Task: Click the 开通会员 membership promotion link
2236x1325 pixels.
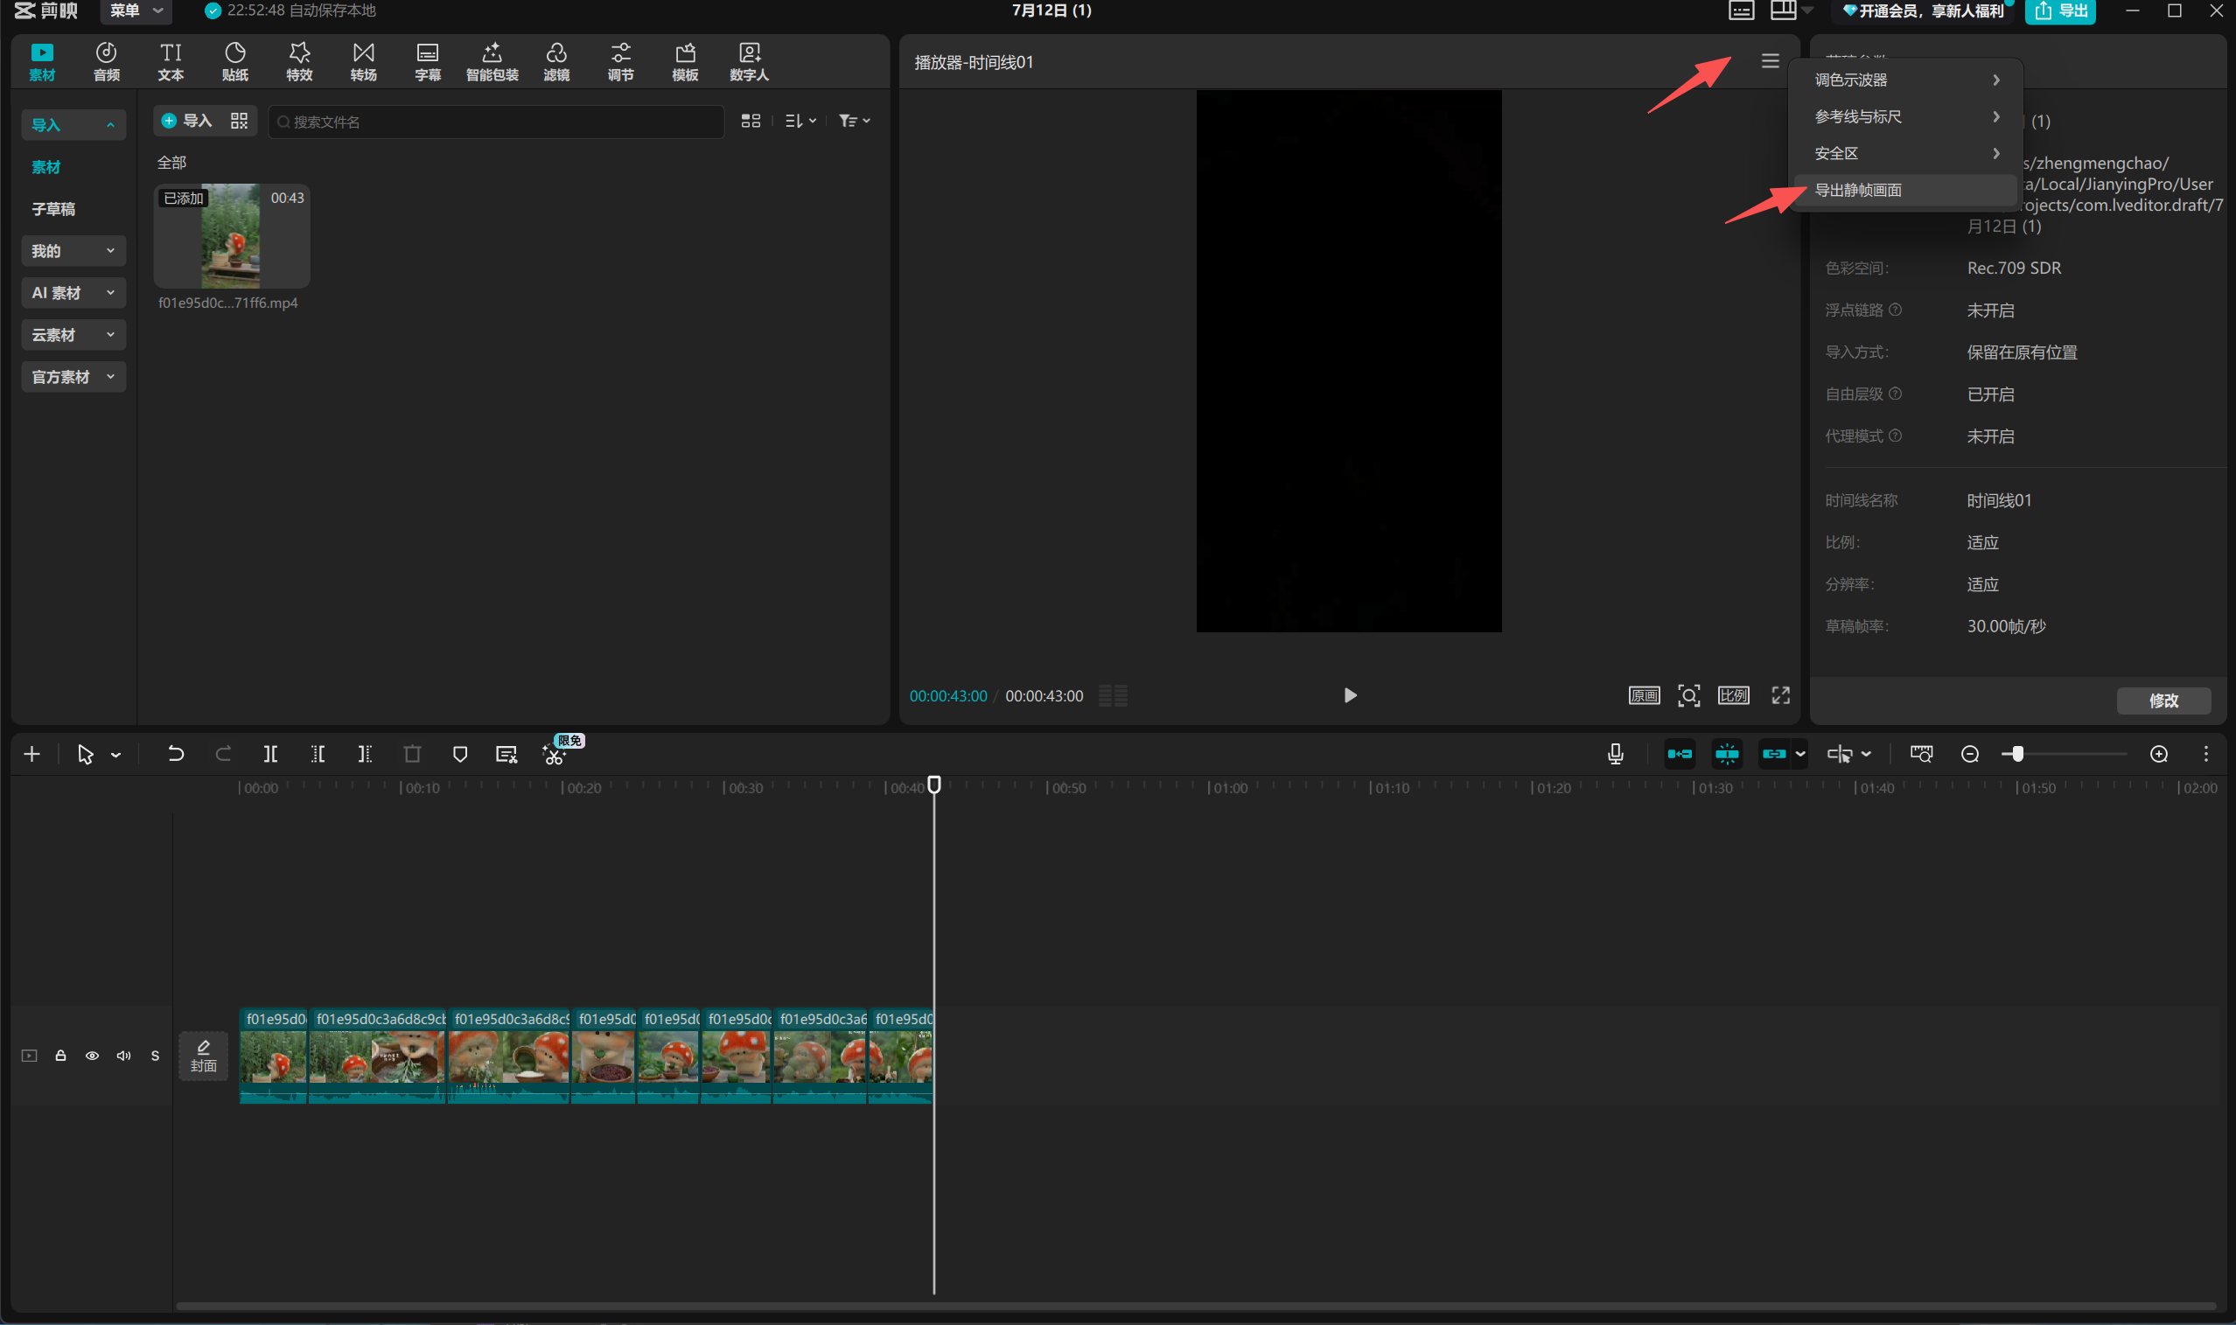Action: [1923, 10]
